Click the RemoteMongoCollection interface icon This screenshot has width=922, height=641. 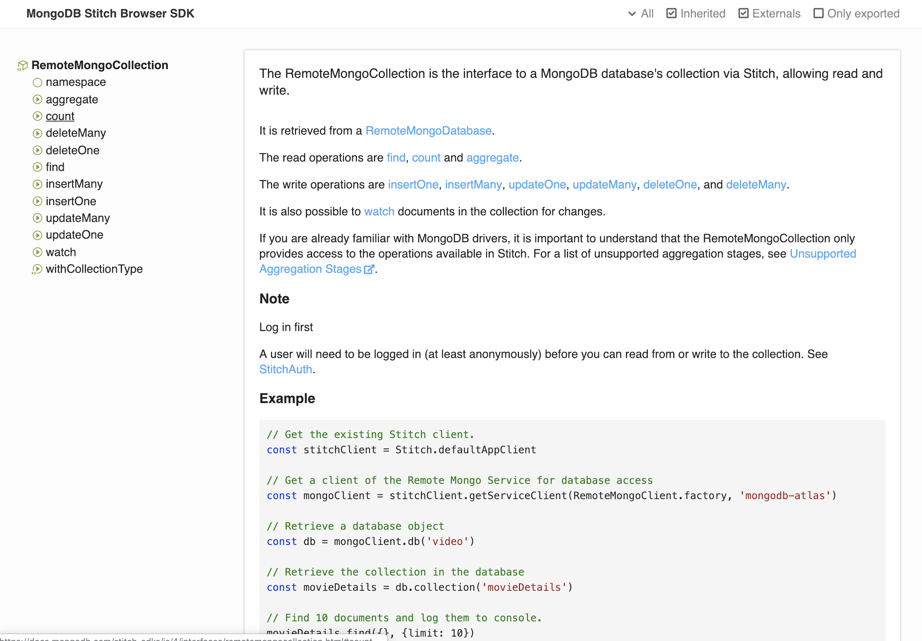23,65
